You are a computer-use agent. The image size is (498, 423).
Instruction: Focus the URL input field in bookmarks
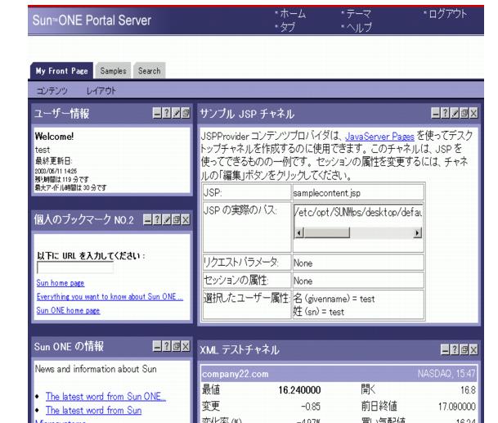pyautogui.click(x=75, y=268)
